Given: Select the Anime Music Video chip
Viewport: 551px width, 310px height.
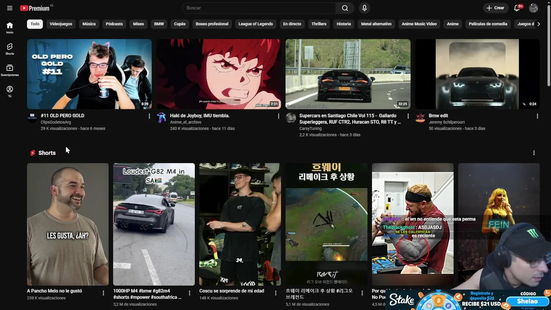Looking at the screenshot, I should click(x=419, y=24).
